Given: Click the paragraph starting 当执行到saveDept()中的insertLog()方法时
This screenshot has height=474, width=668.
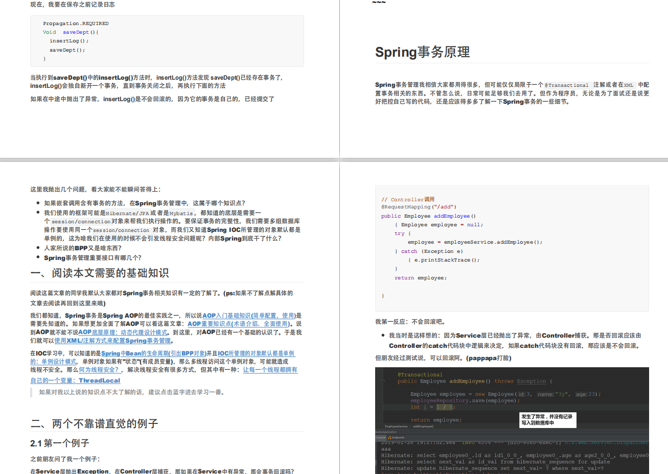Looking at the screenshot, I should 157,82.
